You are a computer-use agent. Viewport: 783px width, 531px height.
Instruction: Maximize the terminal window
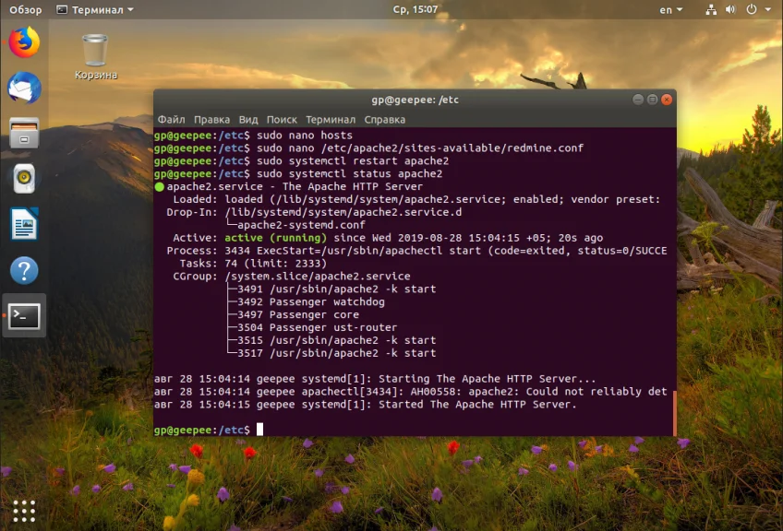pyautogui.click(x=652, y=100)
